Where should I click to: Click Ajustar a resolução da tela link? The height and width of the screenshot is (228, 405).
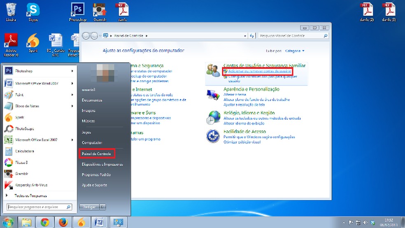[x=244, y=105]
